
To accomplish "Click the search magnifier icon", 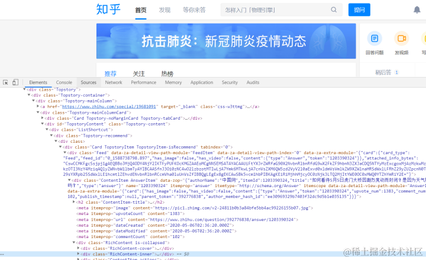I will [334, 10].
